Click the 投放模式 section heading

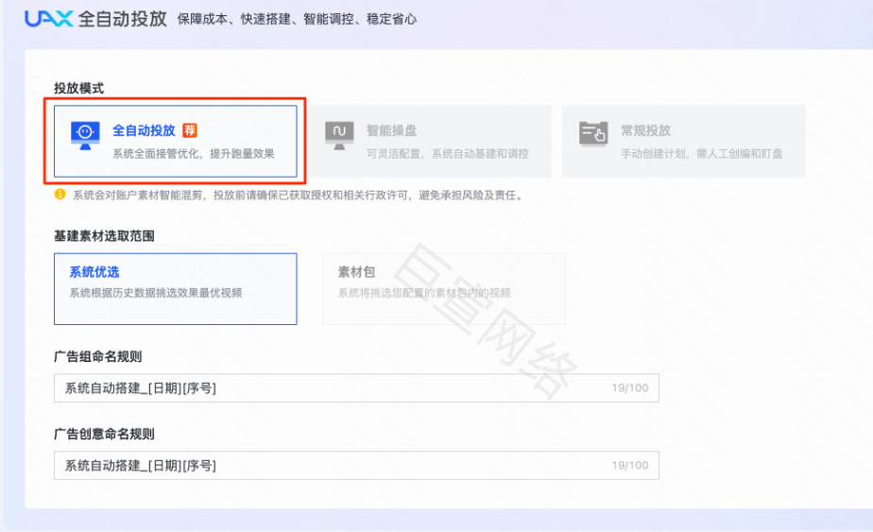point(78,88)
